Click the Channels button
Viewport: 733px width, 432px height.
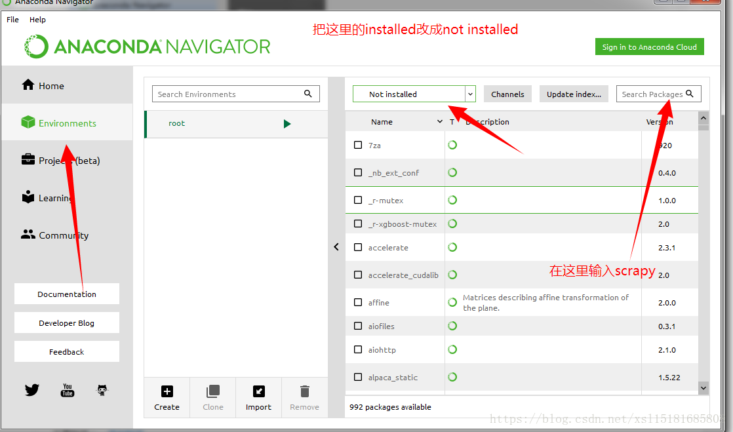tap(507, 94)
